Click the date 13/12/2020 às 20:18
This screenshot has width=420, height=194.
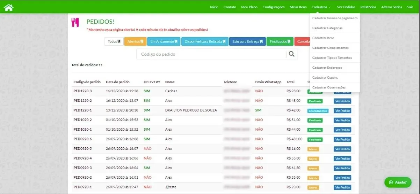pos(122,110)
